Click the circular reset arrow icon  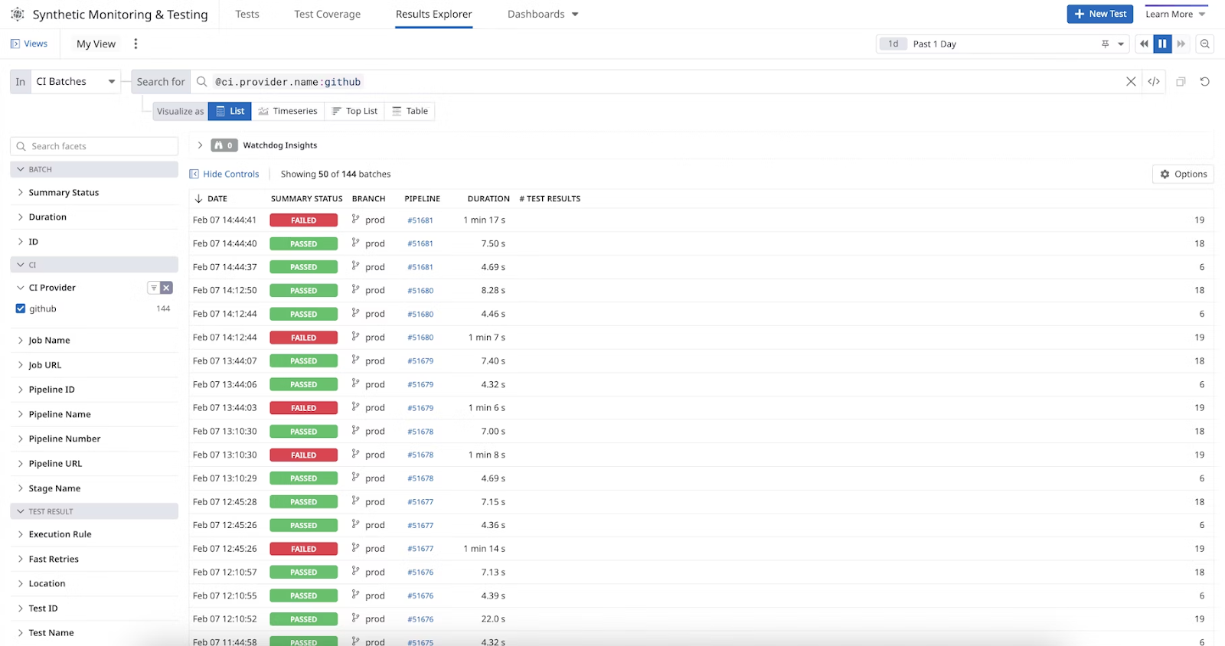(x=1204, y=82)
